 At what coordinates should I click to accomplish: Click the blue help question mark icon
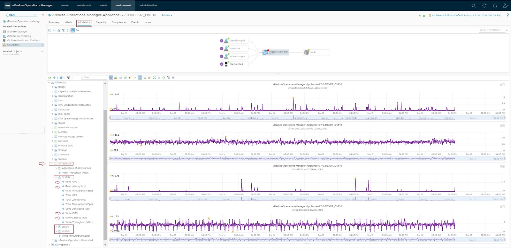(507, 15)
